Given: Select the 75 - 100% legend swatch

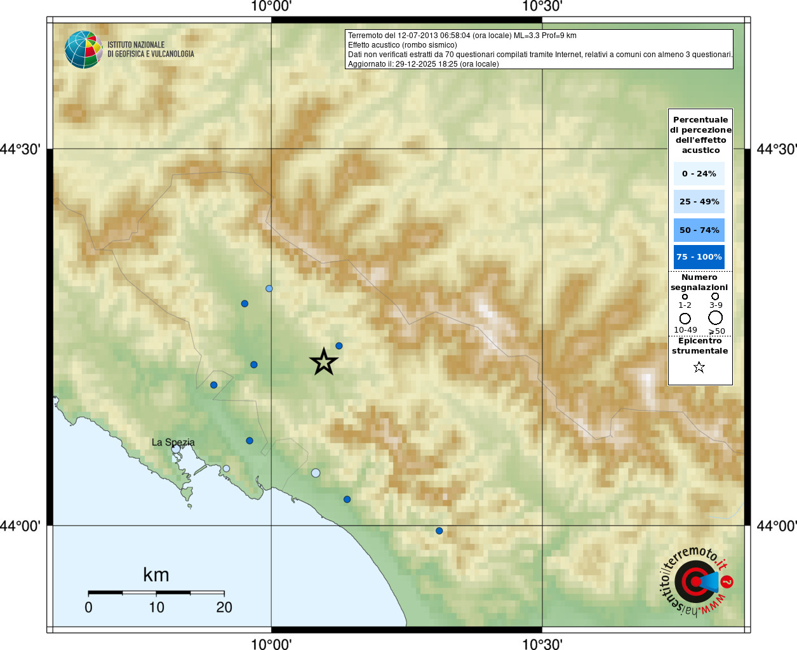Looking at the screenshot, I should [x=699, y=256].
